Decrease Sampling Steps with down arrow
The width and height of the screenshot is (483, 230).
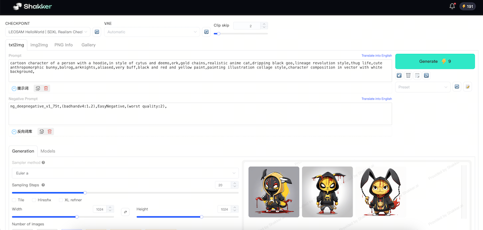[235, 187]
